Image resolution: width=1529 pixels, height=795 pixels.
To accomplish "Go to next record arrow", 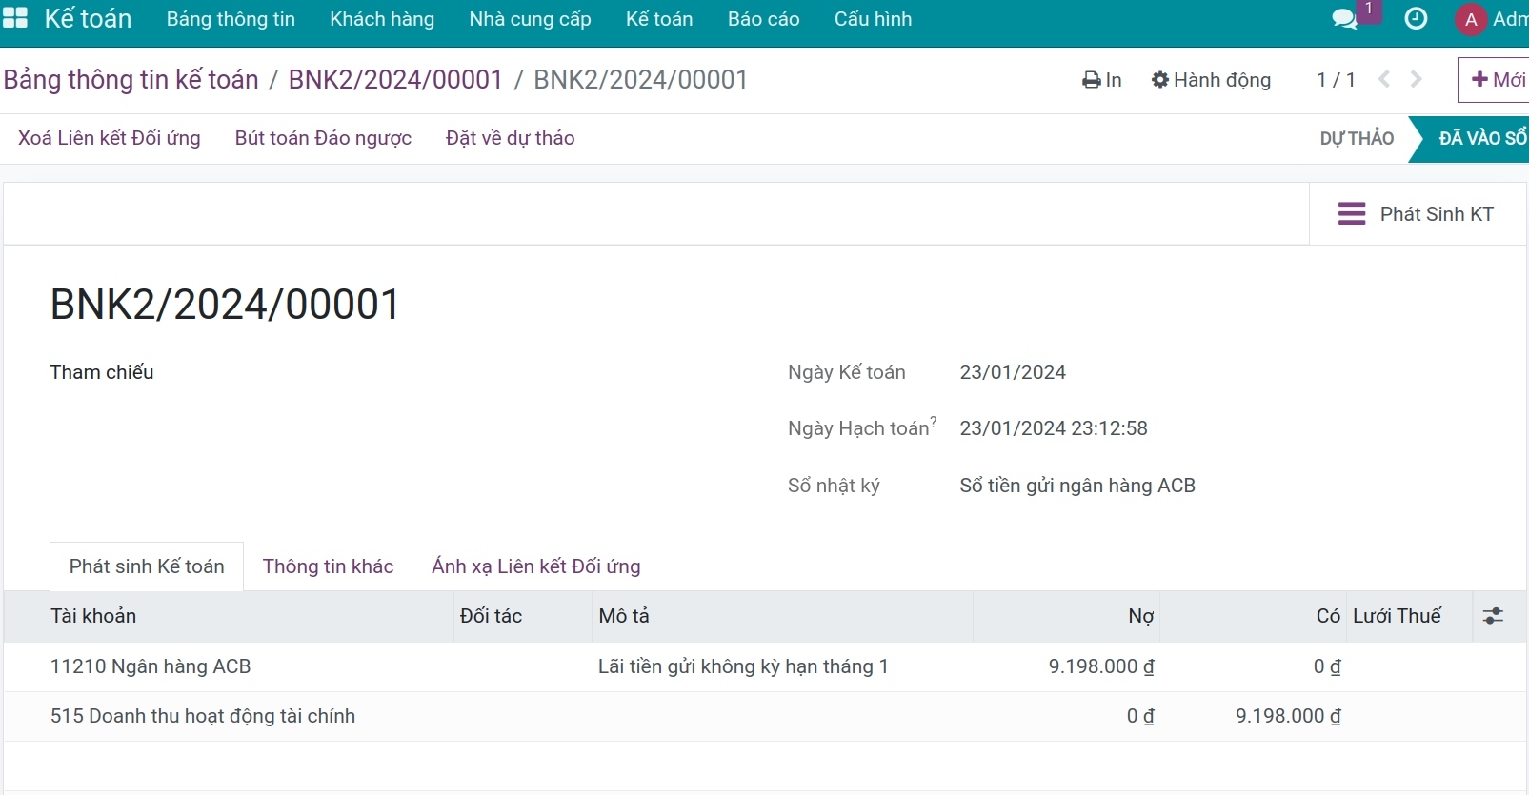I will (x=1417, y=80).
